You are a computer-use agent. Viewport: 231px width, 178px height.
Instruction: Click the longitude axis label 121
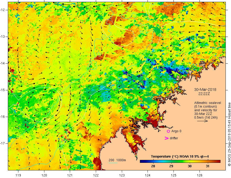tap(70, 175)
